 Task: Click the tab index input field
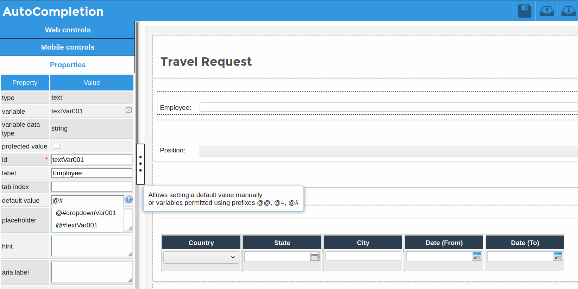click(92, 187)
